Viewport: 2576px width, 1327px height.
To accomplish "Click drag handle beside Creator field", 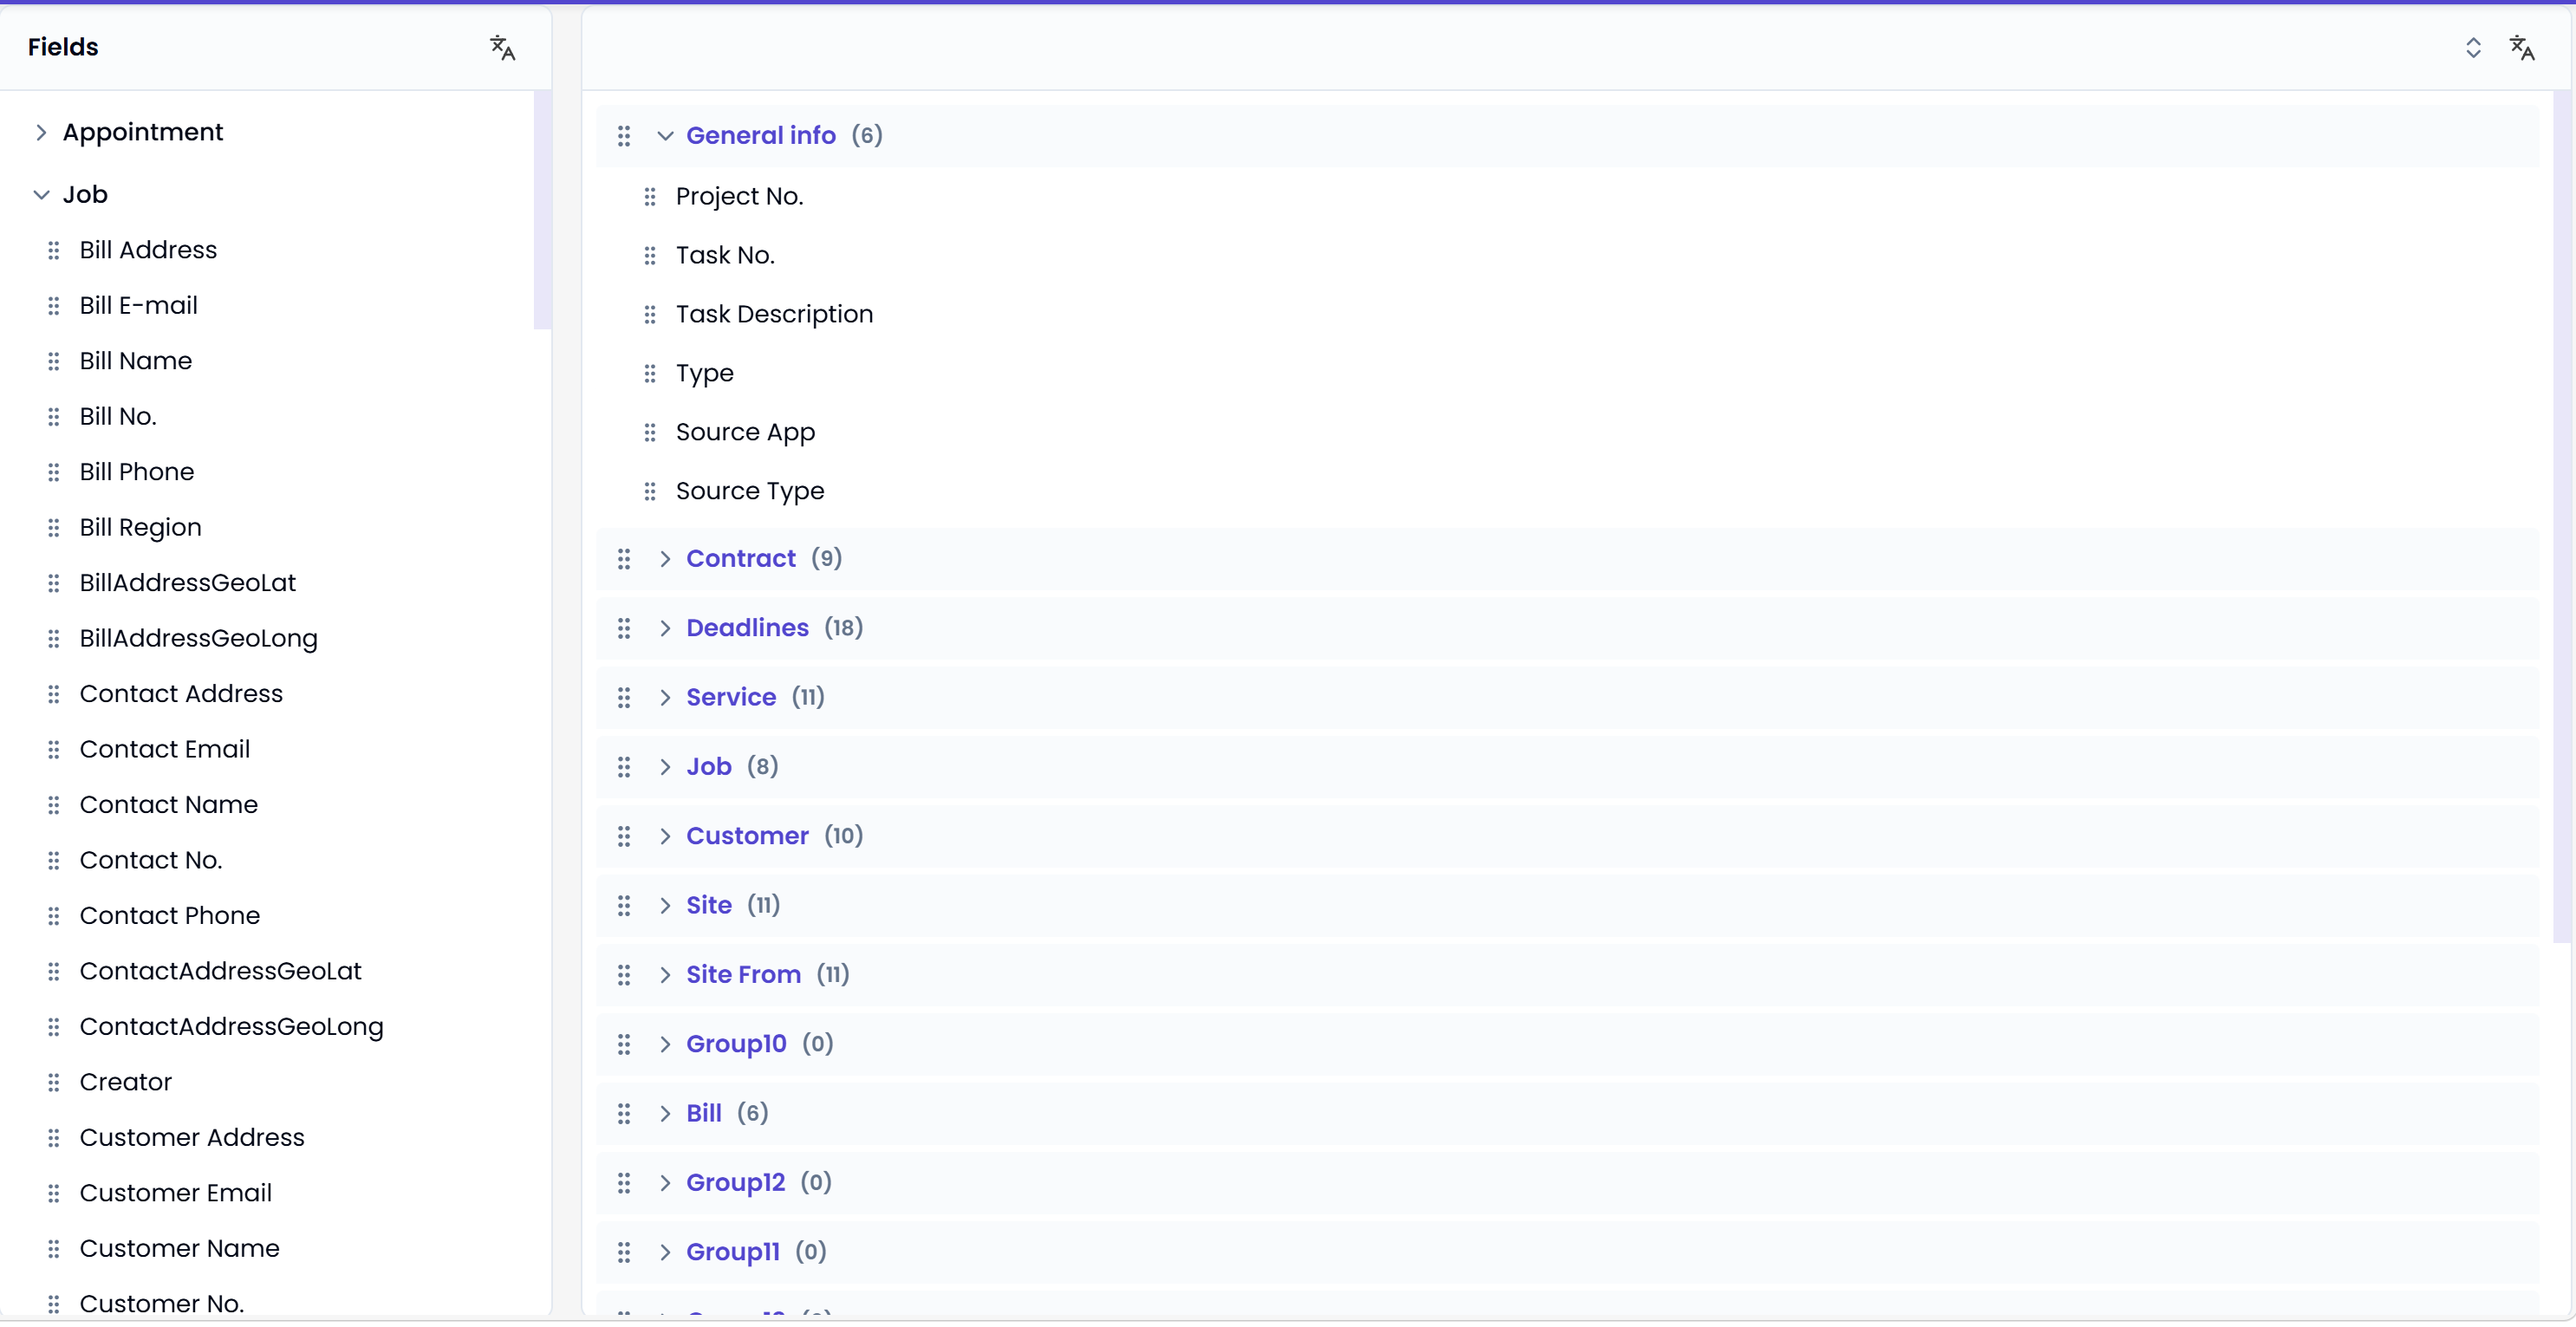I will click(54, 1083).
